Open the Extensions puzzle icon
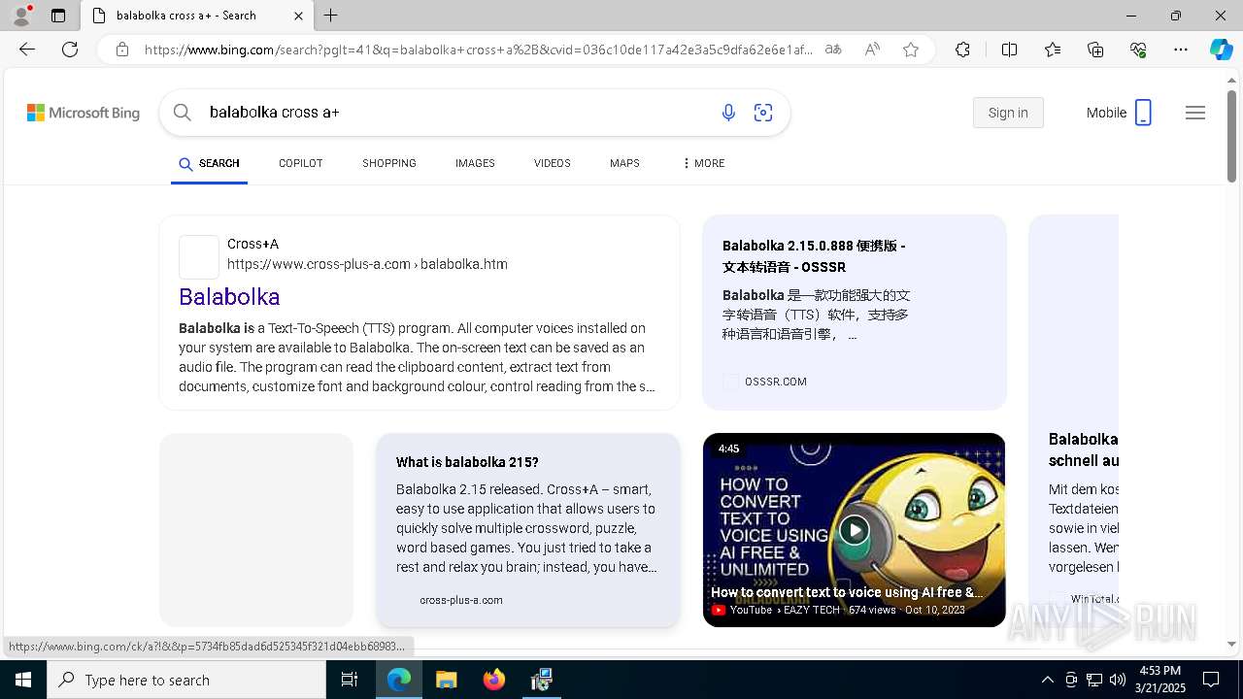This screenshot has height=699, width=1243. 962,50
